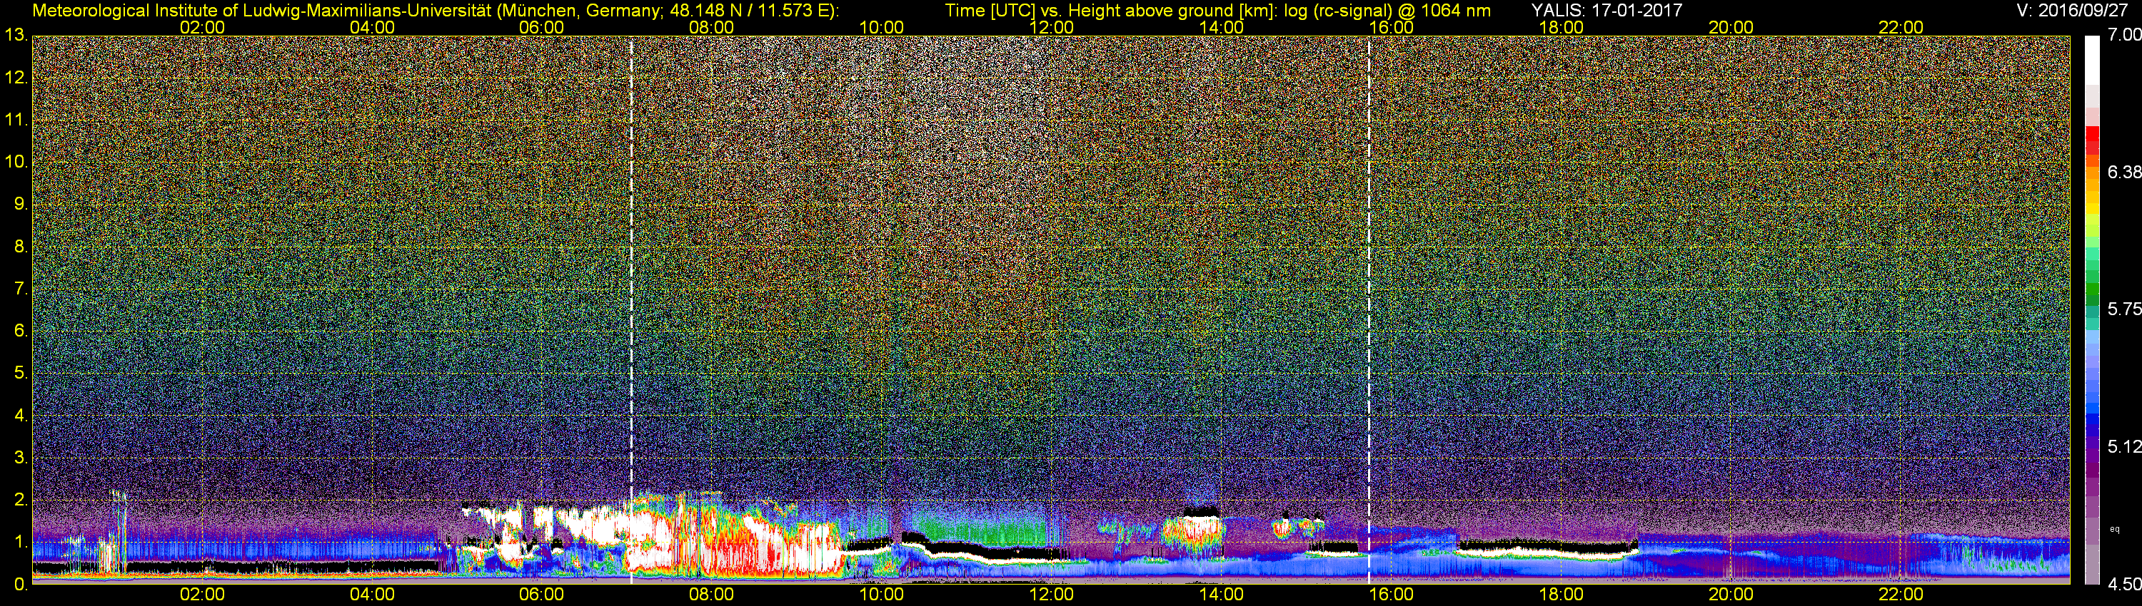
Task: Click the 16:00 label on the bottom time axis
Action: coord(1391,595)
